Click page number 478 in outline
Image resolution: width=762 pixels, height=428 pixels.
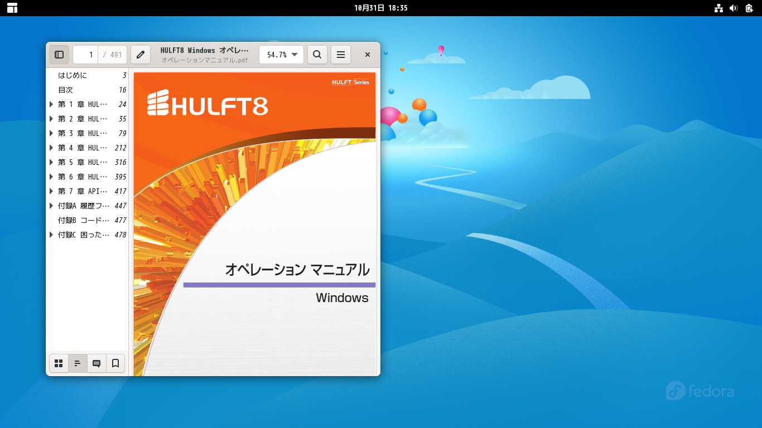(x=120, y=235)
